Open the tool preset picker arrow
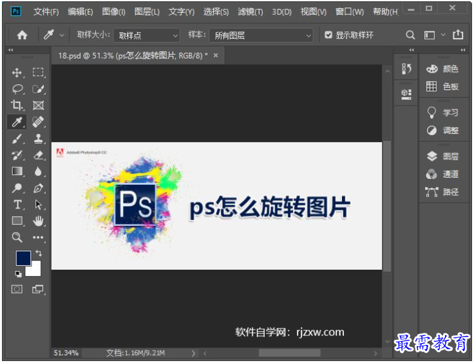 click(x=62, y=35)
